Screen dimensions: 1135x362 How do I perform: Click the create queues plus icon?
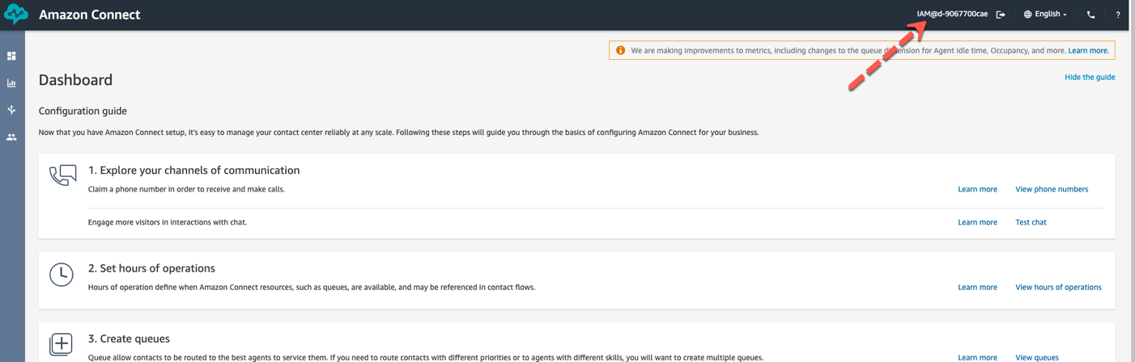click(x=62, y=344)
